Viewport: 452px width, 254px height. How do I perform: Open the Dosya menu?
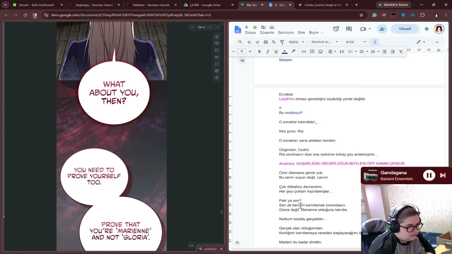pos(250,32)
